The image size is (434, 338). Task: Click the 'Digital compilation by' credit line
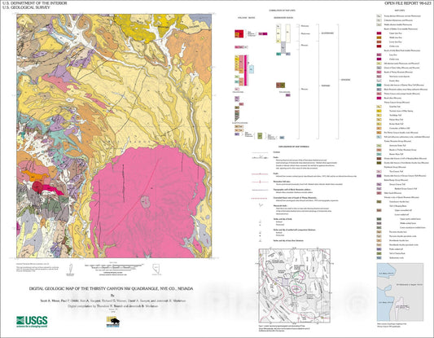click(113, 306)
